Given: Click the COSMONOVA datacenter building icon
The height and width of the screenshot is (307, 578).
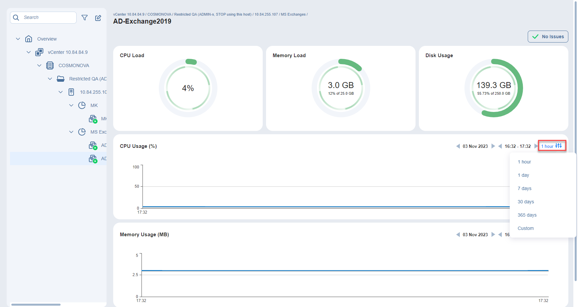Looking at the screenshot, I should coord(50,65).
